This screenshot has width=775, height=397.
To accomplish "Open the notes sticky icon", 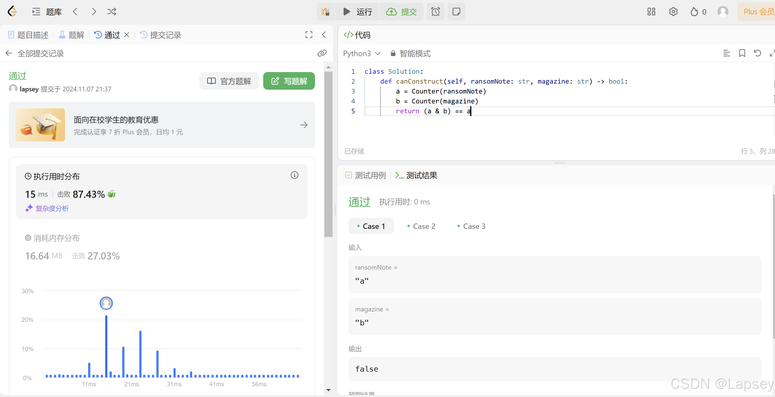I will tap(456, 12).
